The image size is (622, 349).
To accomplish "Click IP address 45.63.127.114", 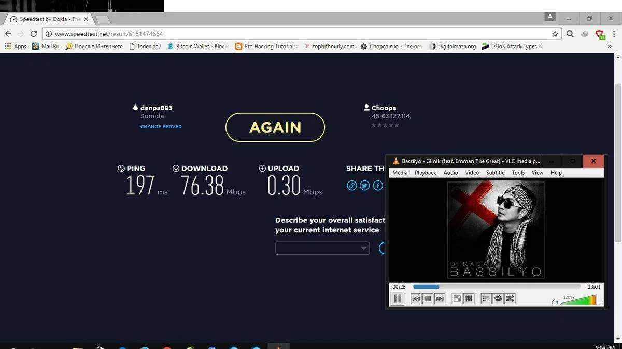I will click(x=391, y=116).
